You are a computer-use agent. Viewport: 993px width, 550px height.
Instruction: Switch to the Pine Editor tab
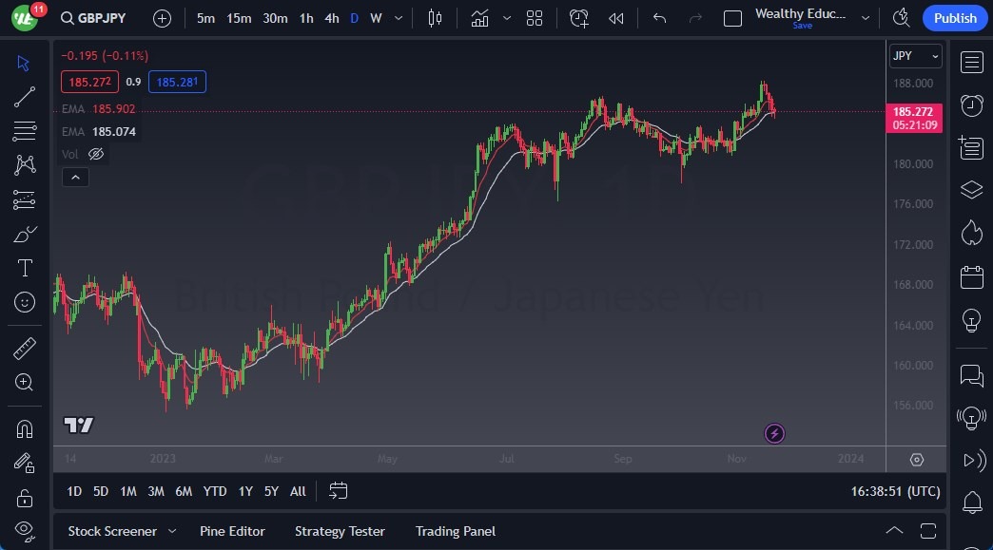232,531
